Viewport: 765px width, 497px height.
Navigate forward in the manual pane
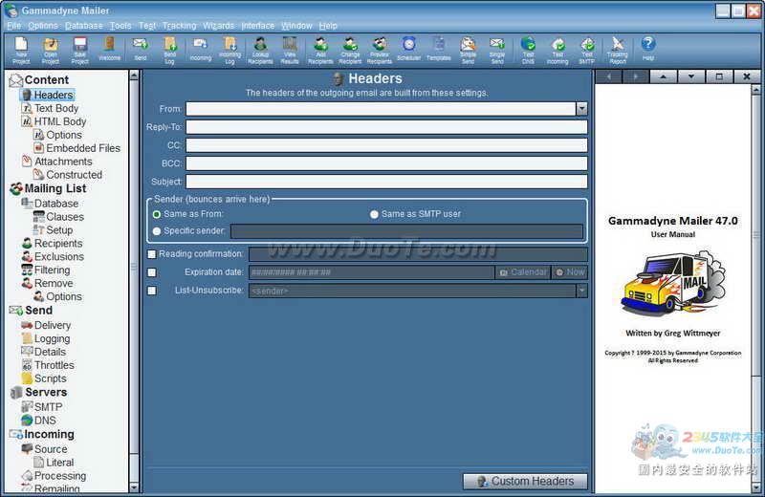(635, 76)
